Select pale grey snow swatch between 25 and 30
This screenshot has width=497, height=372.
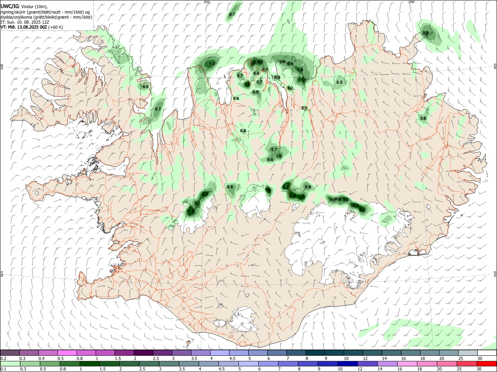pyautogui.click(x=468, y=353)
